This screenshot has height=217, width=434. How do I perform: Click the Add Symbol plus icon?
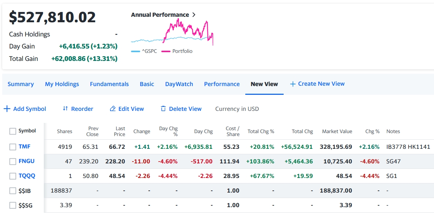tap(7, 109)
